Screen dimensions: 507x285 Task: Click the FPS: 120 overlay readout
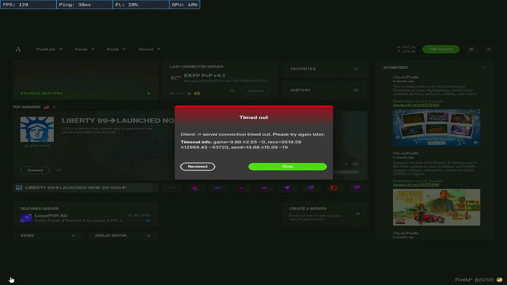pyautogui.click(x=28, y=5)
